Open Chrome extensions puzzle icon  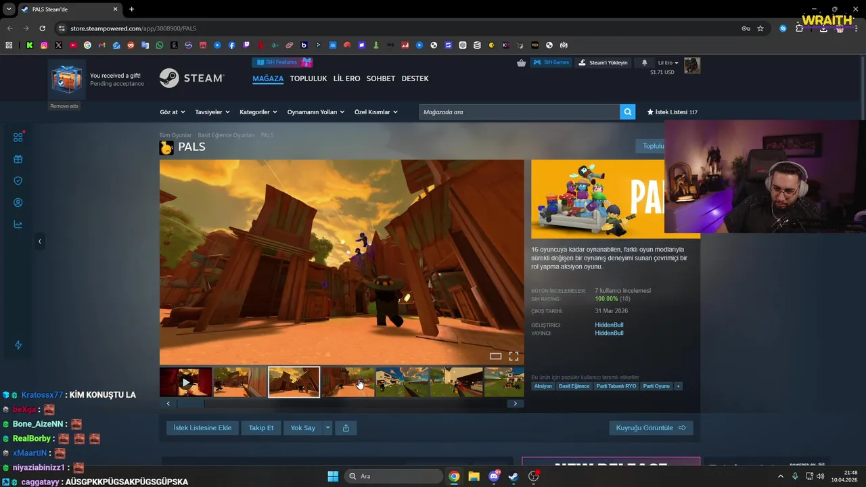799,28
